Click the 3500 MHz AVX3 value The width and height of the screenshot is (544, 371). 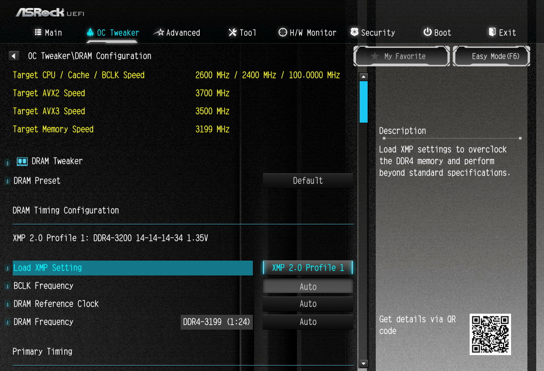pos(212,111)
